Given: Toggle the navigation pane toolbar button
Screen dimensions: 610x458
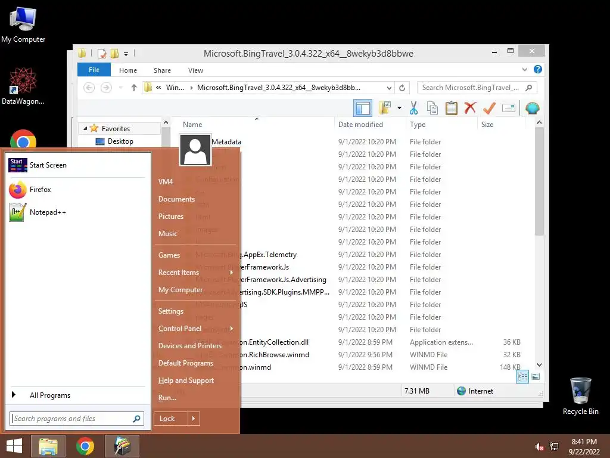Looking at the screenshot, I should pyautogui.click(x=363, y=109).
